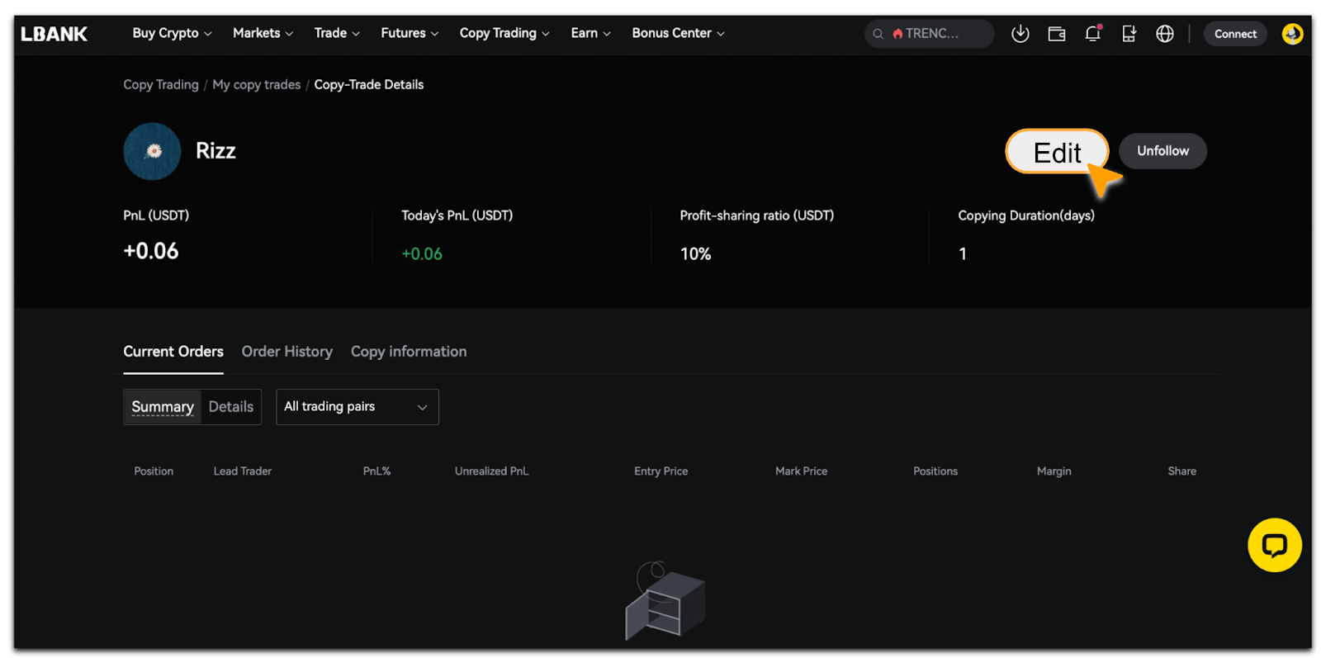Click the orders document icon
1321x658 pixels.
pyautogui.click(x=1129, y=34)
